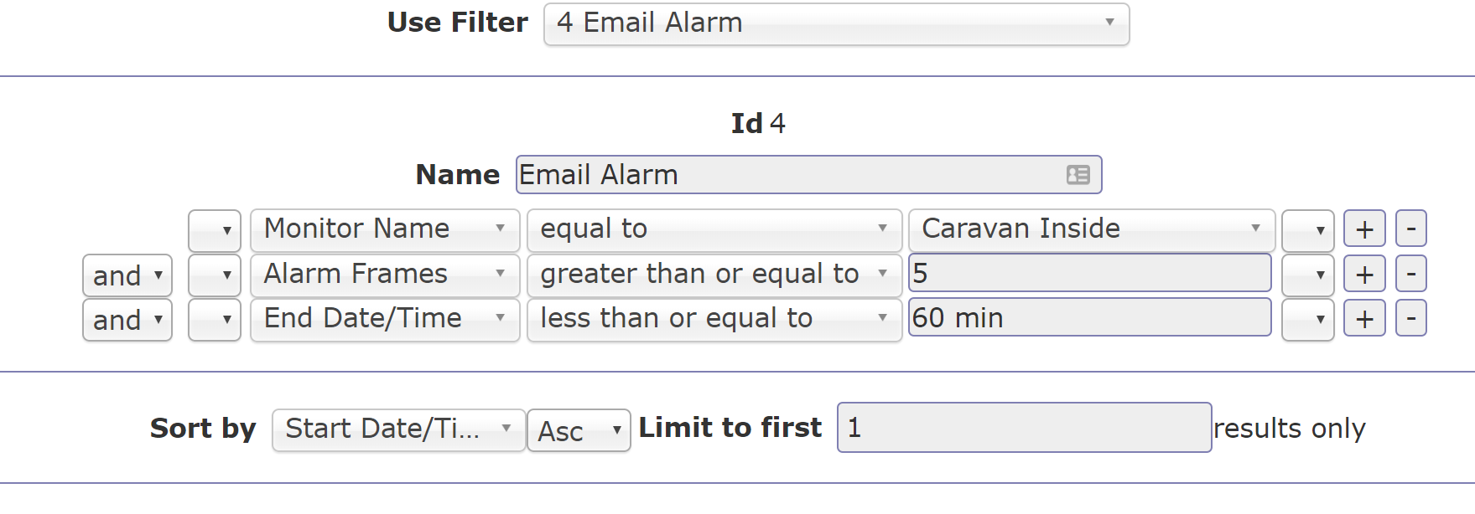The width and height of the screenshot is (1475, 514).
Task: Open the Sort by Start Date/Time dropdown
Action: pos(399,429)
